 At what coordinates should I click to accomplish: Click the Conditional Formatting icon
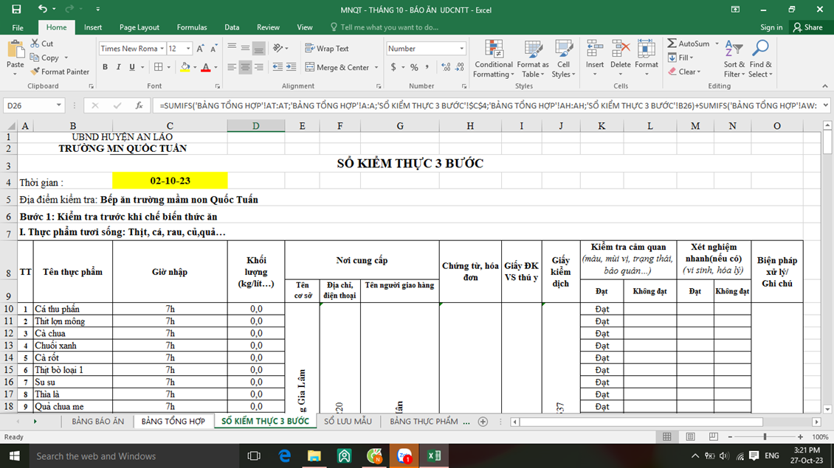pos(493,50)
